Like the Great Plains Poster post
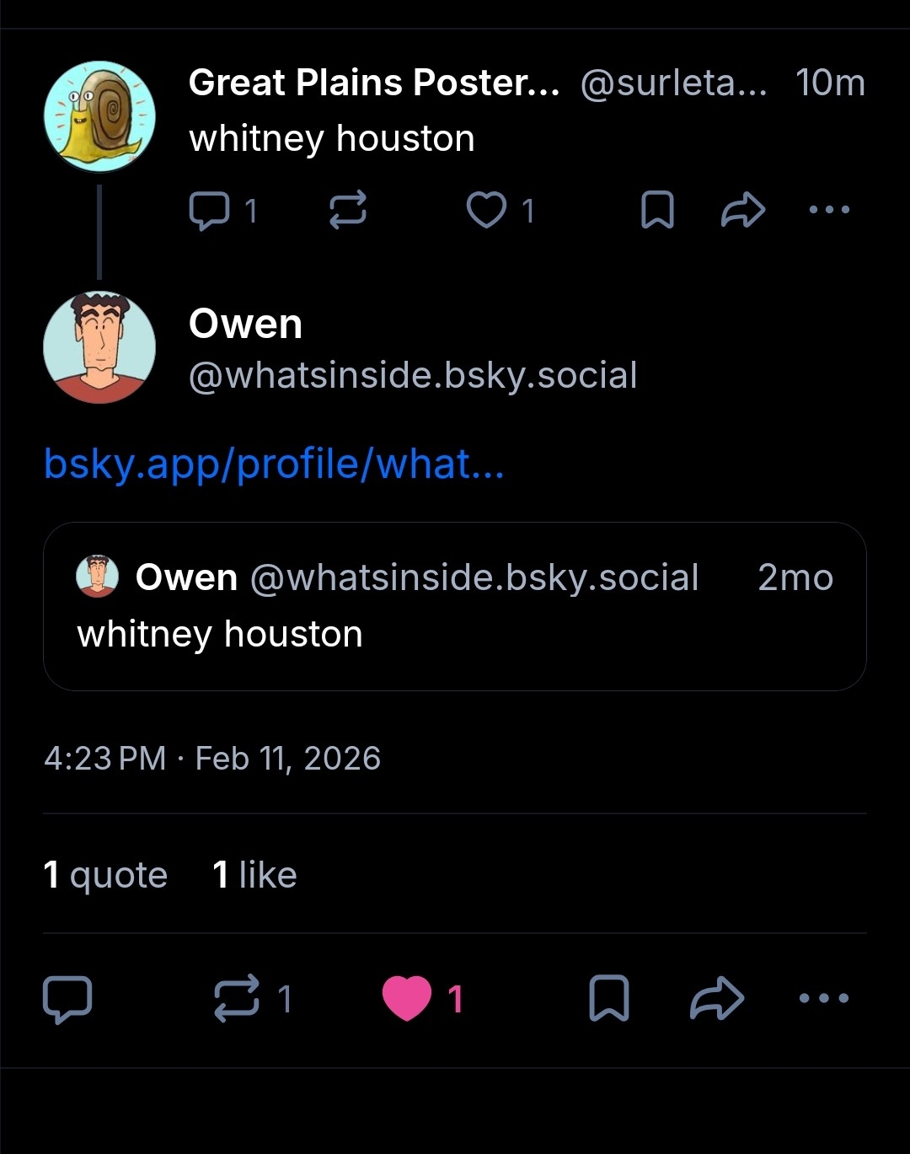Image resolution: width=910 pixels, height=1154 pixels. pyautogui.click(x=487, y=210)
